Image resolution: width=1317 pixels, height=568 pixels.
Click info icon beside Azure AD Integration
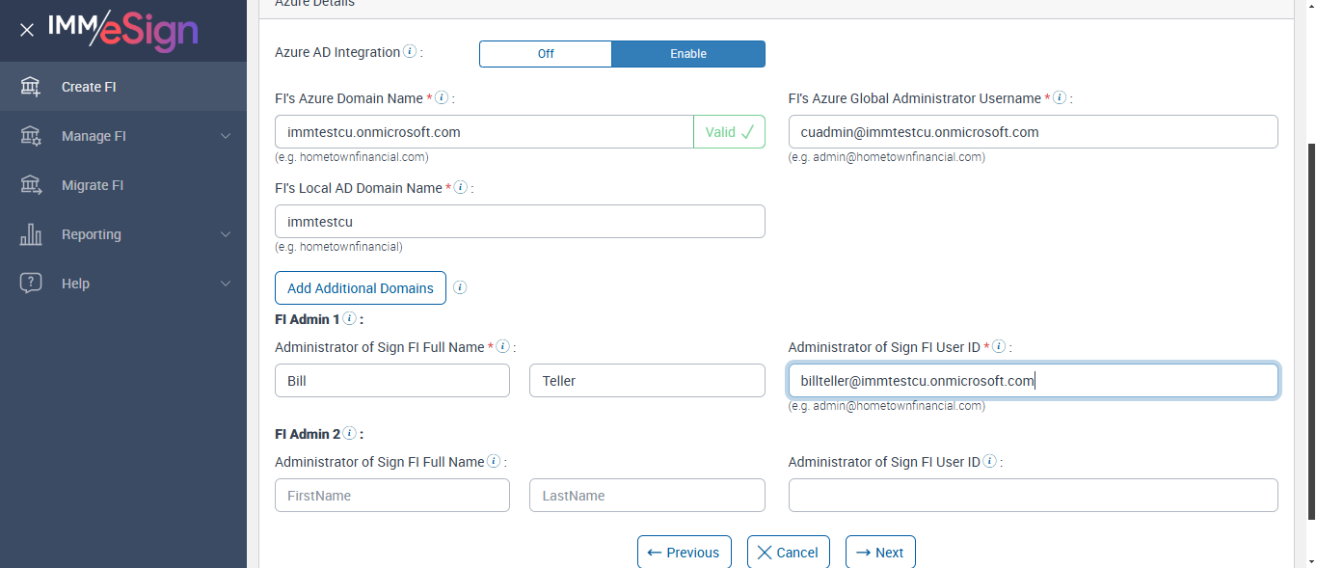point(410,52)
